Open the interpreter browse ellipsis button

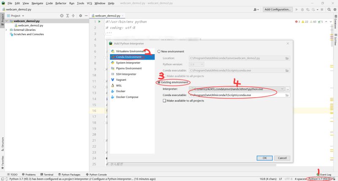[288, 89]
